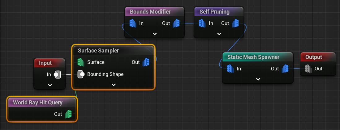Image resolution: width=340 pixels, height=130 pixels.
Task: Click the Self Pruning In pin
Action: pyautogui.click(x=202, y=23)
